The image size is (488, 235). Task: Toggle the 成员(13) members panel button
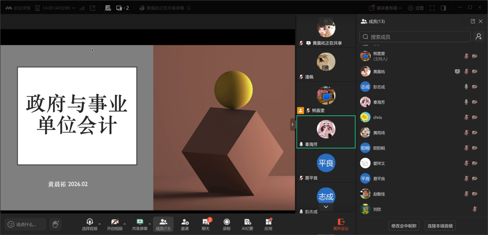(x=163, y=224)
